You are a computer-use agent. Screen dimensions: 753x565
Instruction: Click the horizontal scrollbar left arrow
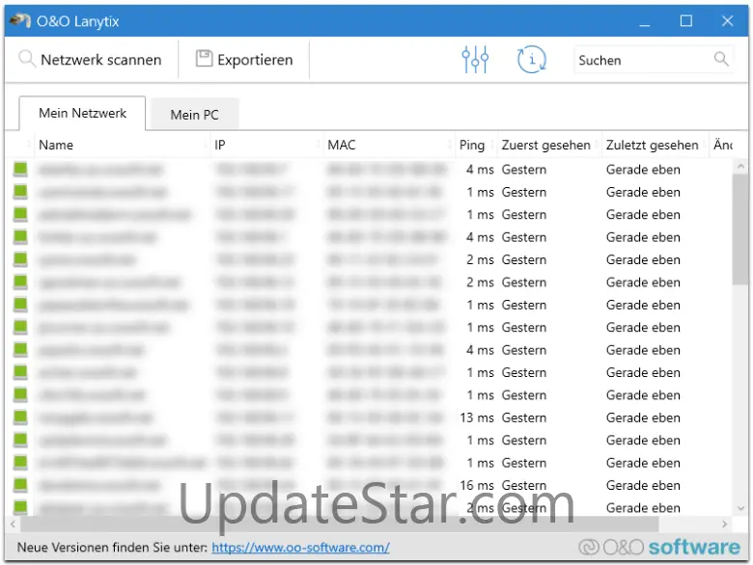coord(13,525)
